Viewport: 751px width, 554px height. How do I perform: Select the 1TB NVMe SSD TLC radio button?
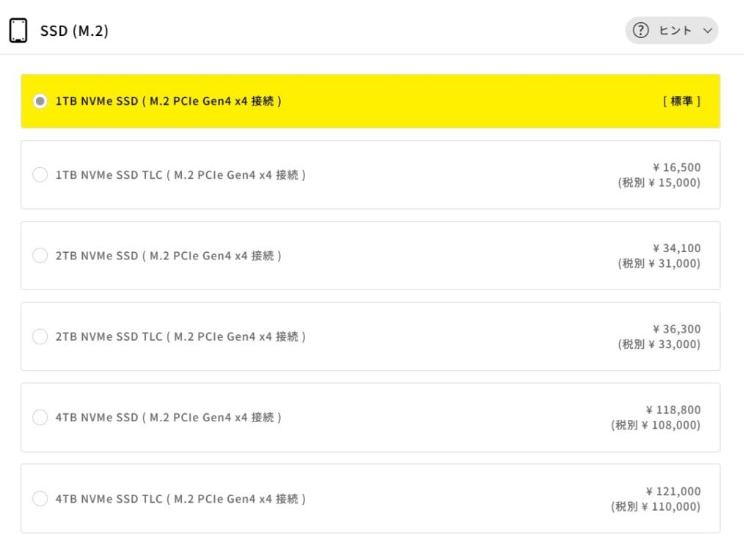pos(40,175)
